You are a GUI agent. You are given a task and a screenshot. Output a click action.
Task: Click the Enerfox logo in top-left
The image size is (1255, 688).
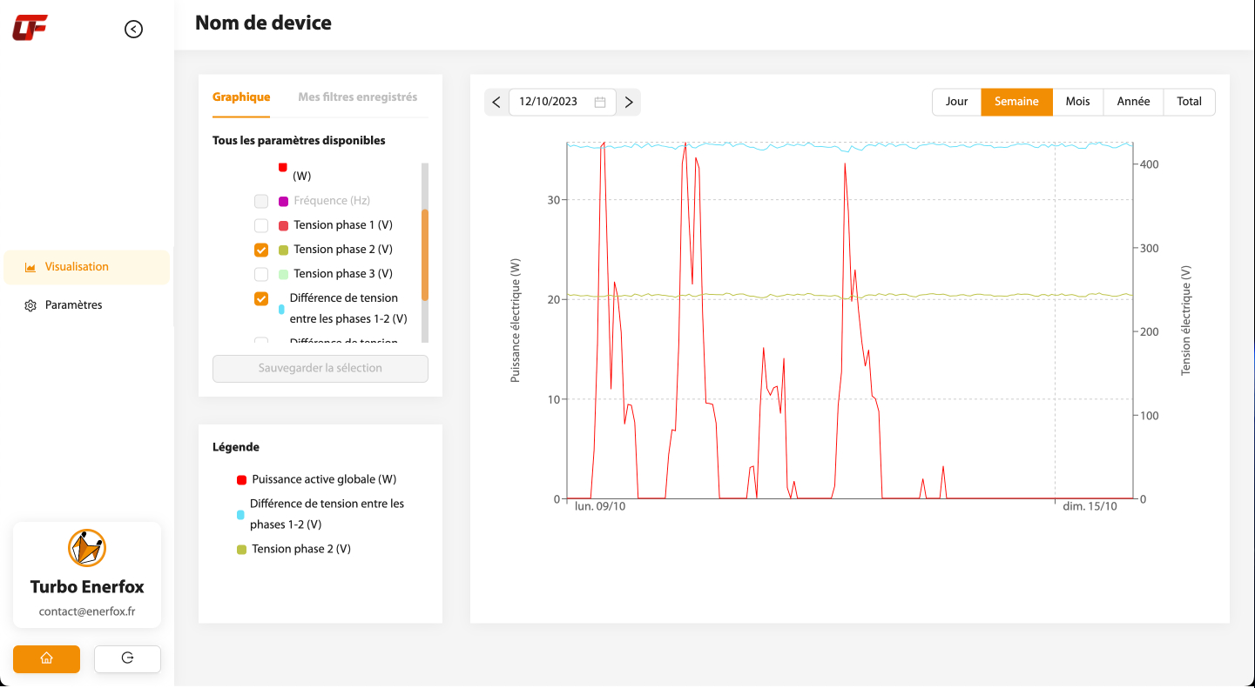[30, 28]
